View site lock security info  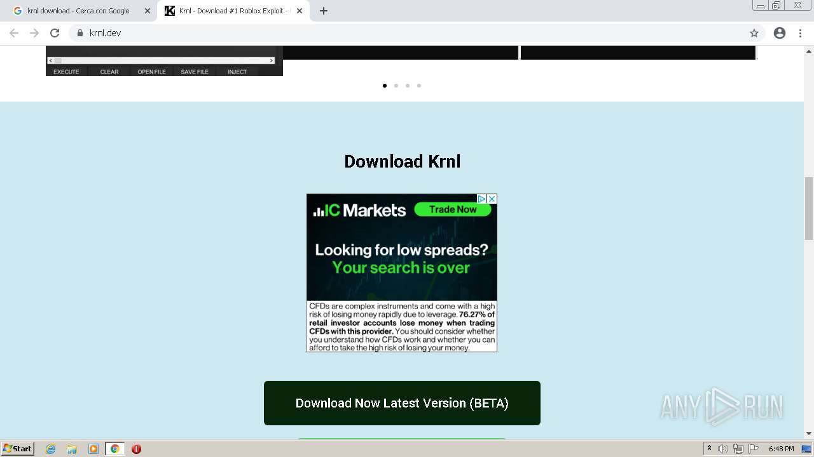[80, 33]
